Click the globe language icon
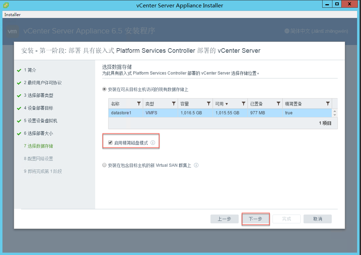The image size is (361, 255). pos(287,31)
